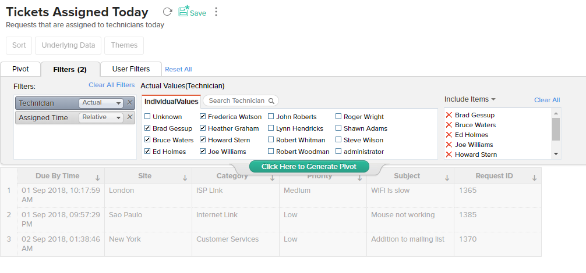Click the search magnifier in Technician search

271,100
